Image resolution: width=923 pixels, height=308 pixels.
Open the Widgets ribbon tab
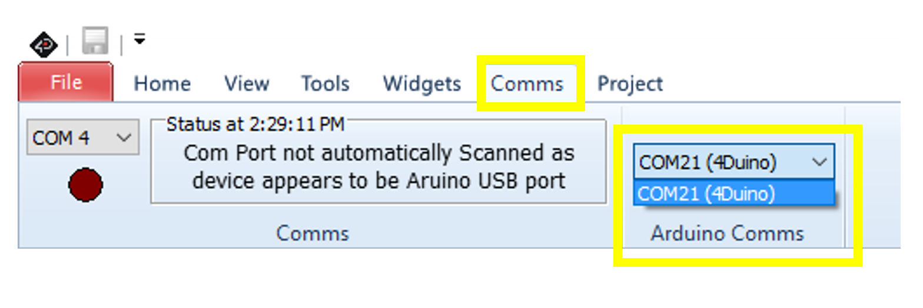tap(422, 84)
